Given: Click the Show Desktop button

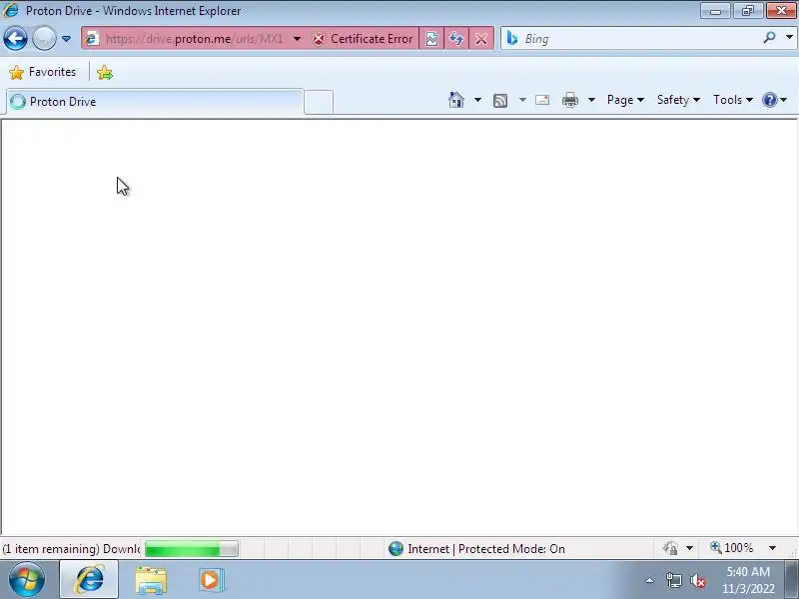Looking at the screenshot, I should point(792,580).
